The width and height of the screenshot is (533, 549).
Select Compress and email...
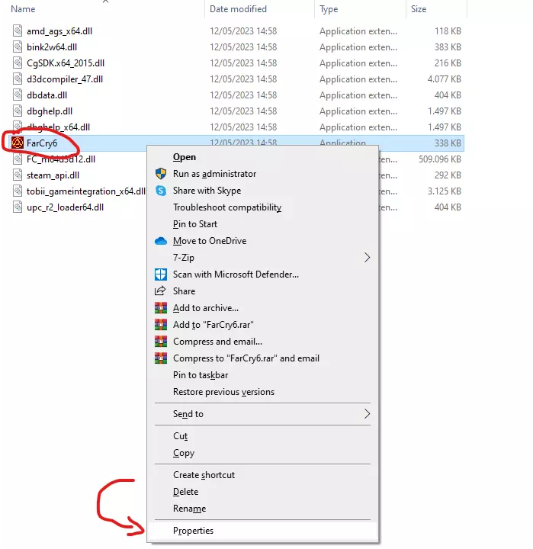(x=262, y=342)
